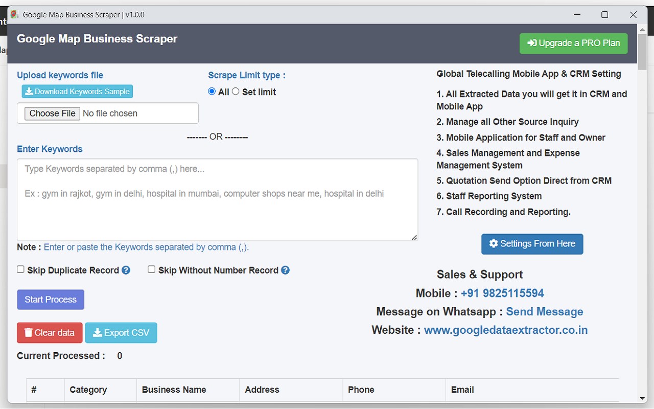Click the scrollbar up arrow
Screen dimensions: 654x409
[x=642, y=29]
